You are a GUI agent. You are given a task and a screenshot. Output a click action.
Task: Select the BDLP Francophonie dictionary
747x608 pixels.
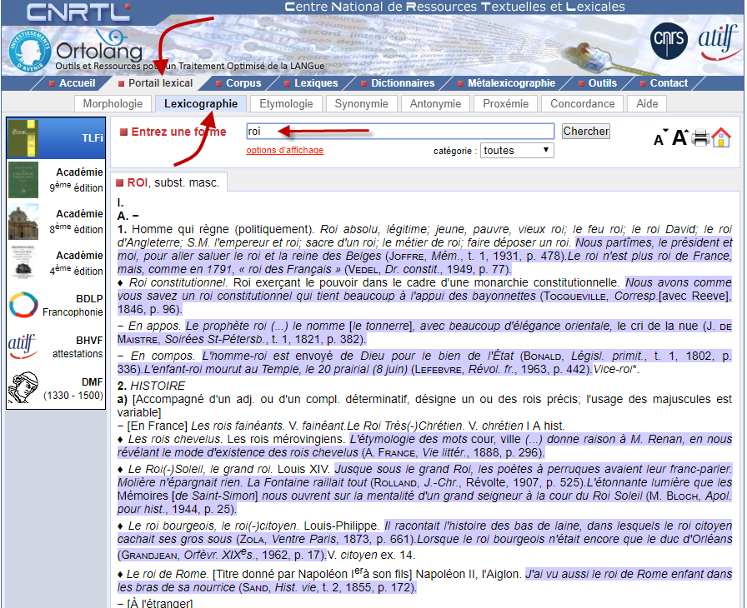pos(56,304)
